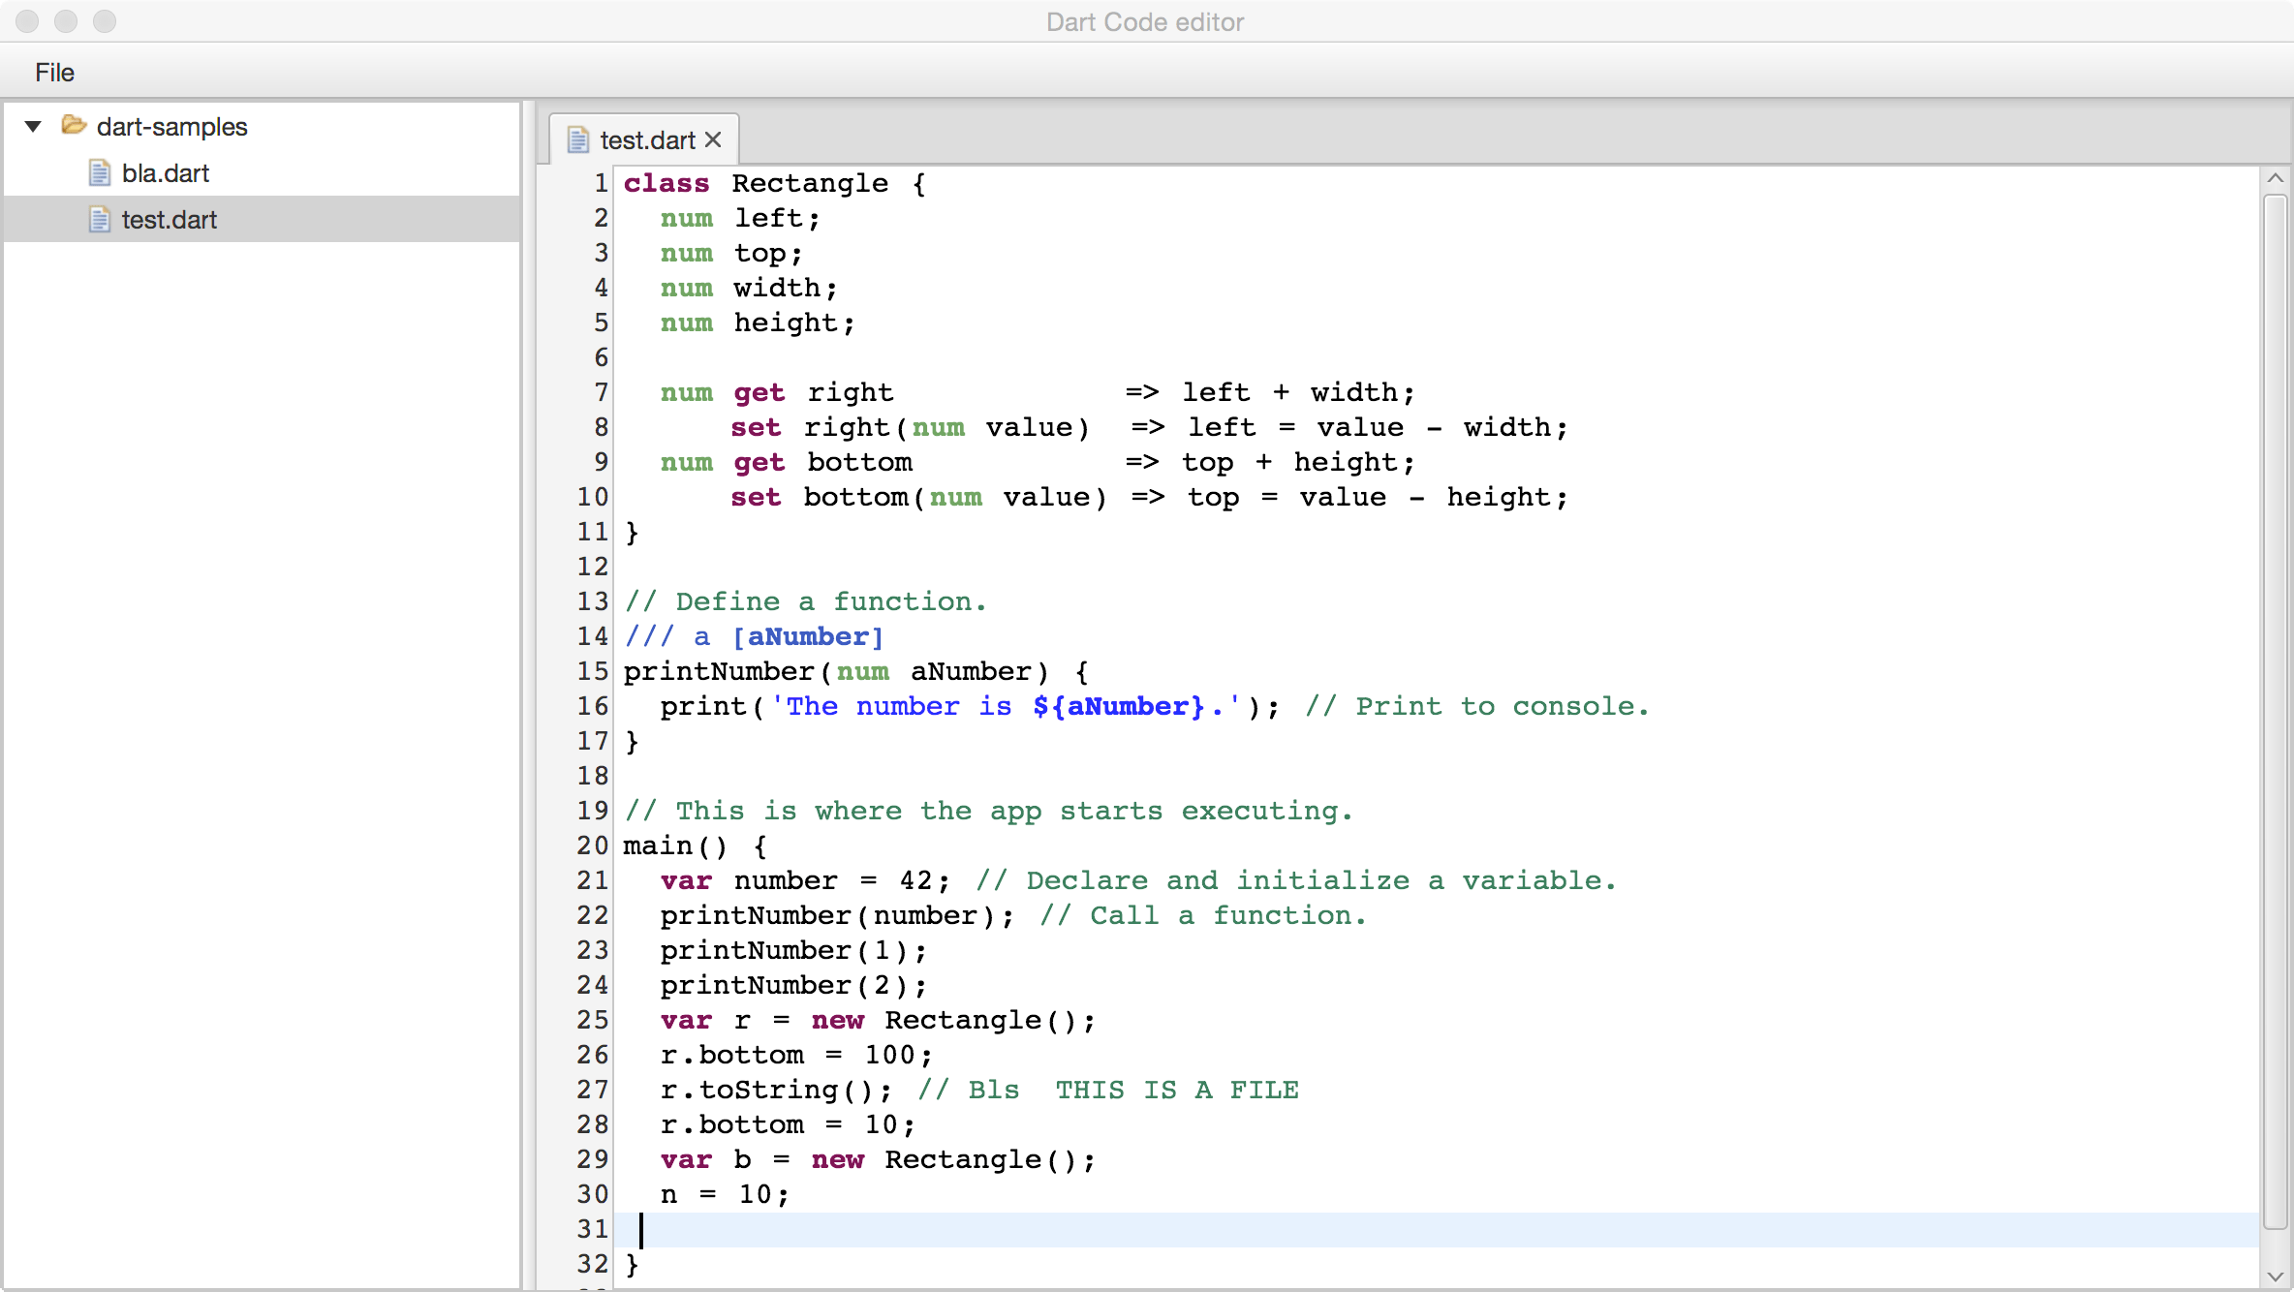2294x1292 pixels.
Task: Click the file icon beside test.dart in sidebar
Action: [x=99, y=220]
